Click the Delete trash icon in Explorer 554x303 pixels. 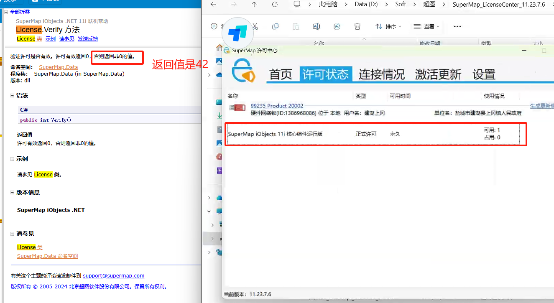(x=357, y=26)
